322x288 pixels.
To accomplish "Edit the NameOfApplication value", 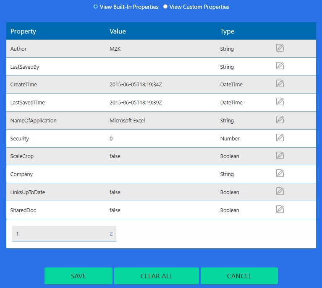I will pos(280,119).
